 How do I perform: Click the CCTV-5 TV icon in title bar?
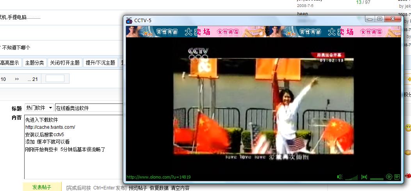click(129, 20)
